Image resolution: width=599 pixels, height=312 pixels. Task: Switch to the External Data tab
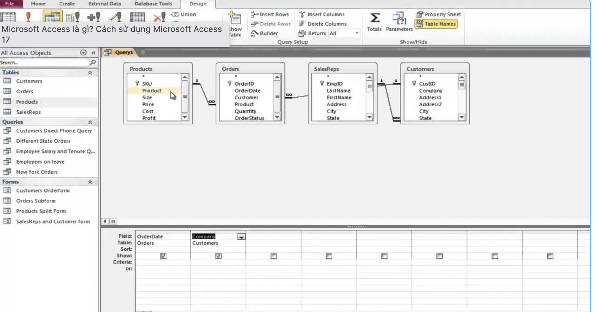point(105,4)
